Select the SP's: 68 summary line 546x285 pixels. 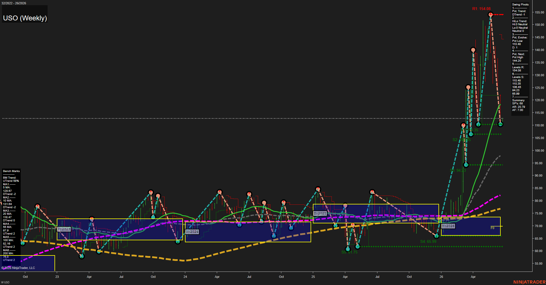pyautogui.click(x=517, y=104)
